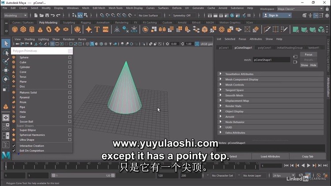
Task: Toggle Exit On Completion checkmark
Action: [x=14, y=151]
